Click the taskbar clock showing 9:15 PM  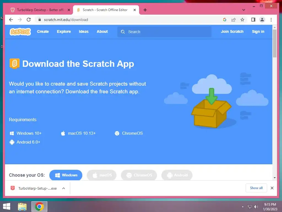click(270, 207)
